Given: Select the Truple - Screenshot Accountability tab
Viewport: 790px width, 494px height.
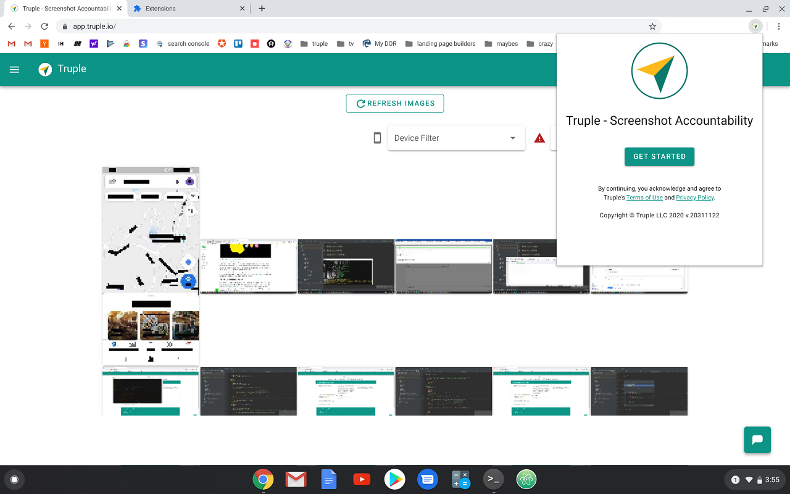Looking at the screenshot, I should (x=62, y=8).
